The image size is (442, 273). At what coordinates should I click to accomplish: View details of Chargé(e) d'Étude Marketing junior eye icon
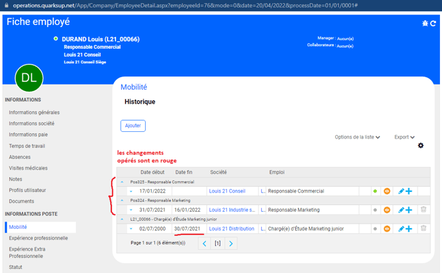point(387,229)
